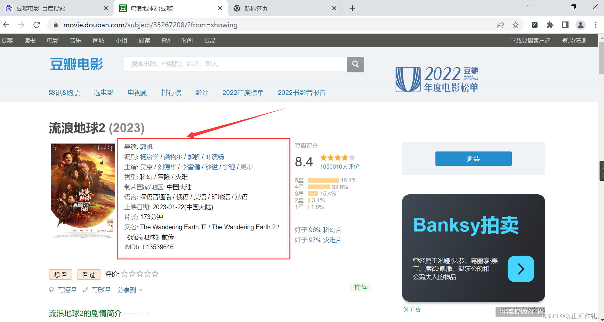This screenshot has height=322, width=604.
Task: Click the share page icon in address bar
Action: click(x=500, y=25)
